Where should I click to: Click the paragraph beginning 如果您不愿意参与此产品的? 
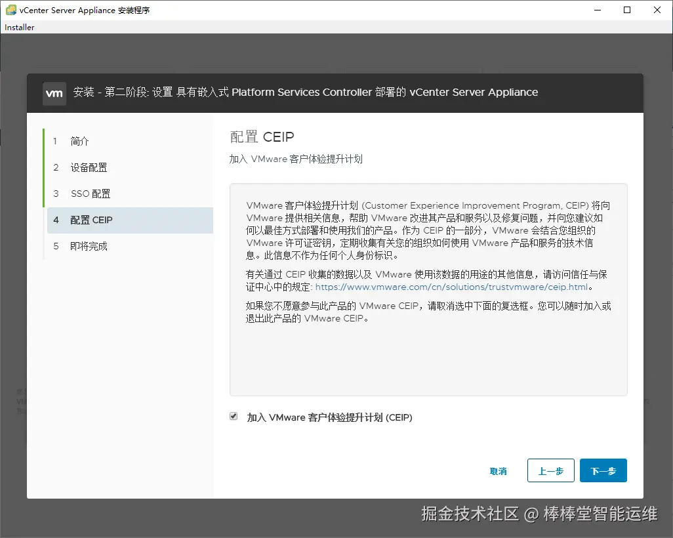click(x=428, y=312)
